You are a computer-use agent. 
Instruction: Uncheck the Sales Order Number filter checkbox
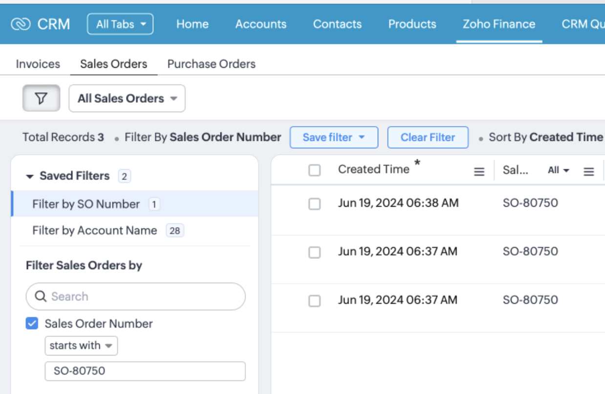[x=32, y=323]
